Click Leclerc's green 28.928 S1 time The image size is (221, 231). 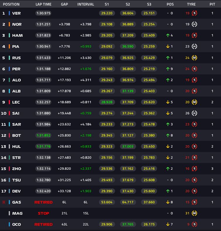click(107, 102)
